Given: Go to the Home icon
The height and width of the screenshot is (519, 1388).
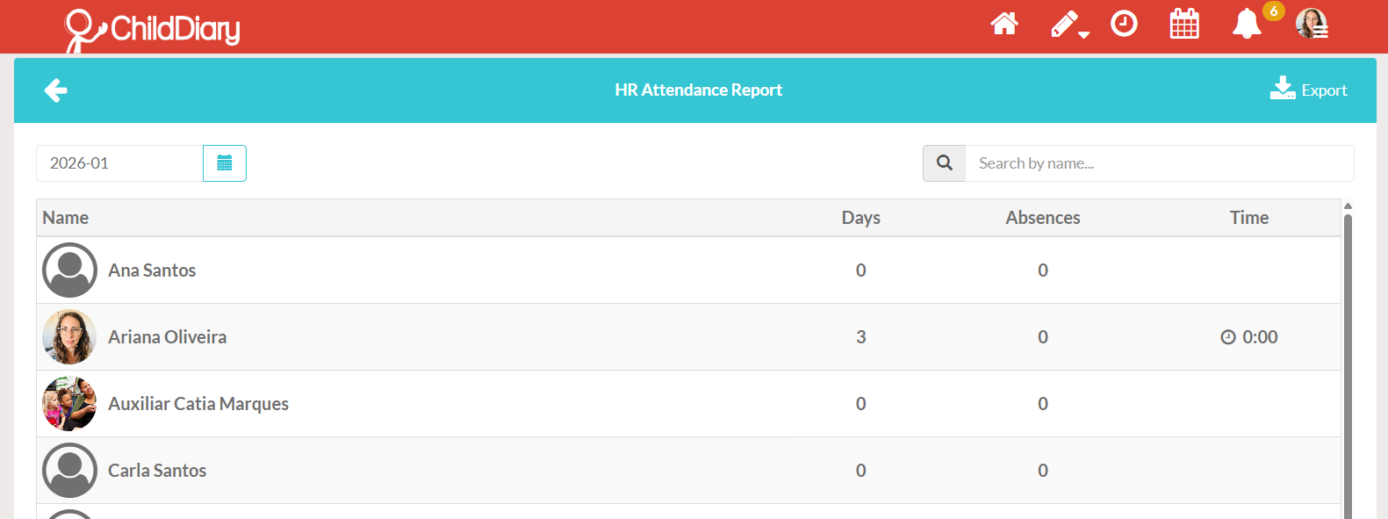Looking at the screenshot, I should [1004, 24].
